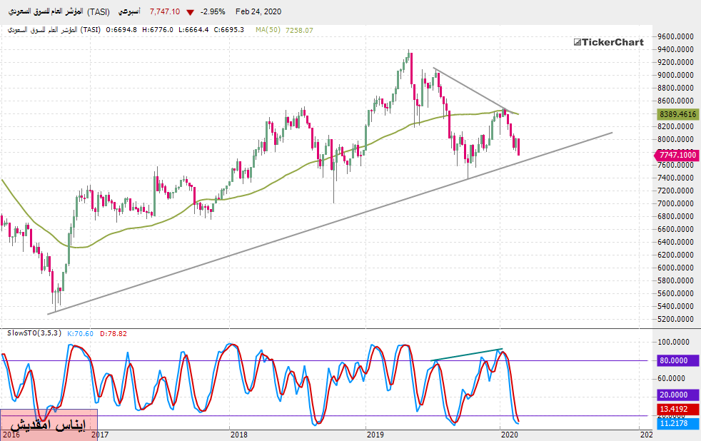Click the -2.96% change value in header
This screenshot has height=441, width=701.
pos(215,12)
